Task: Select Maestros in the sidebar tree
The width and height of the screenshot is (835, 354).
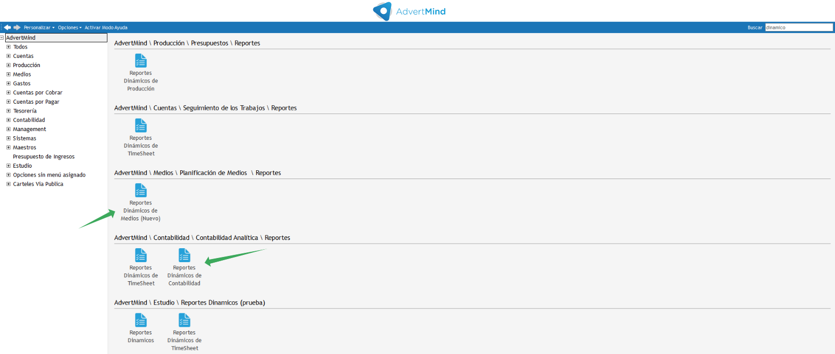Action: click(x=24, y=148)
